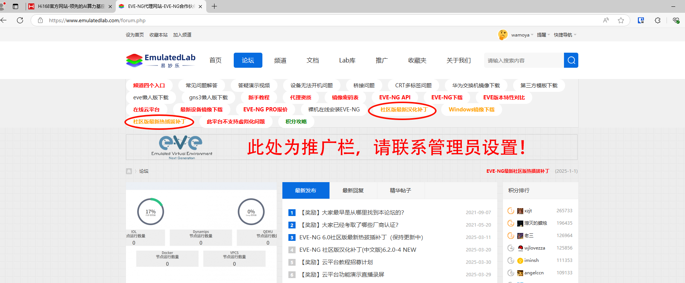Click the 0% swap usage gauge
This screenshot has width=685, height=283.
click(x=251, y=212)
